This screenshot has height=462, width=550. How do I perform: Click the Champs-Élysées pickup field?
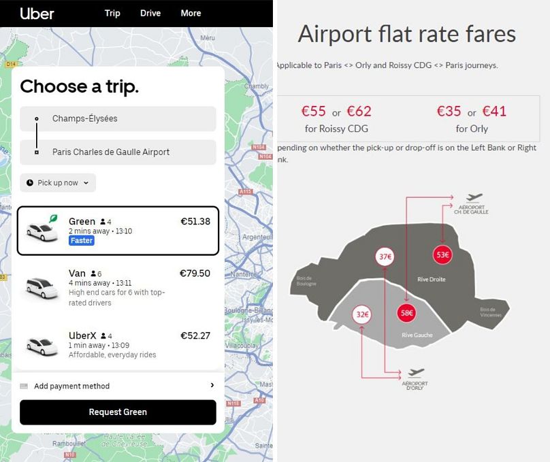(118, 118)
